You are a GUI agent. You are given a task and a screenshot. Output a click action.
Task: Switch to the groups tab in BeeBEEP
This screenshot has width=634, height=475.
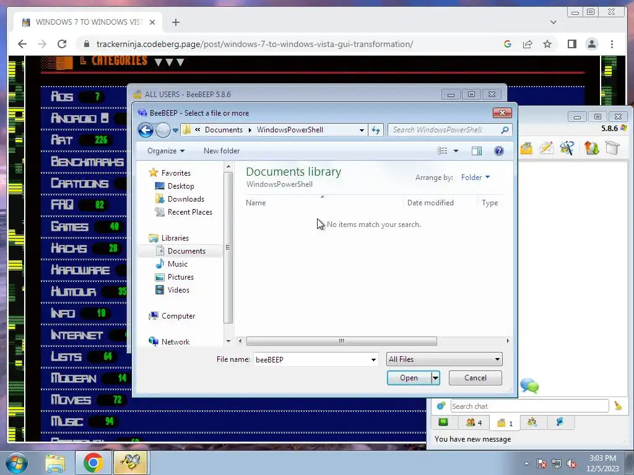point(532,422)
